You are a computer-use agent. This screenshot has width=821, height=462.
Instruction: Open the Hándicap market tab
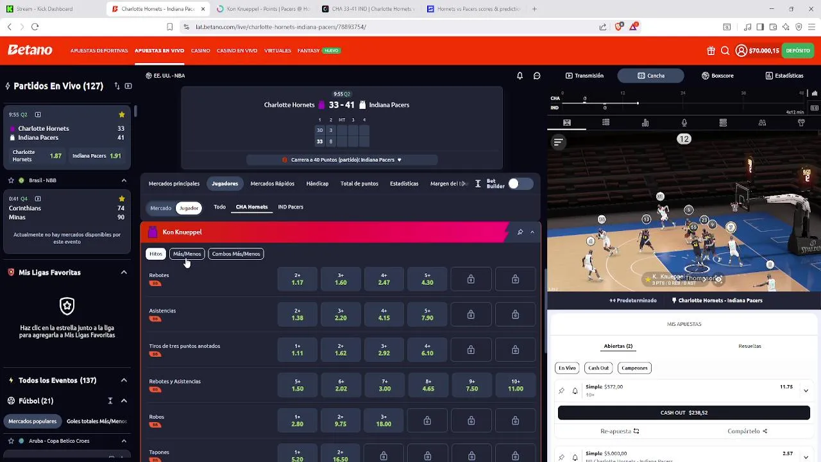coord(317,184)
